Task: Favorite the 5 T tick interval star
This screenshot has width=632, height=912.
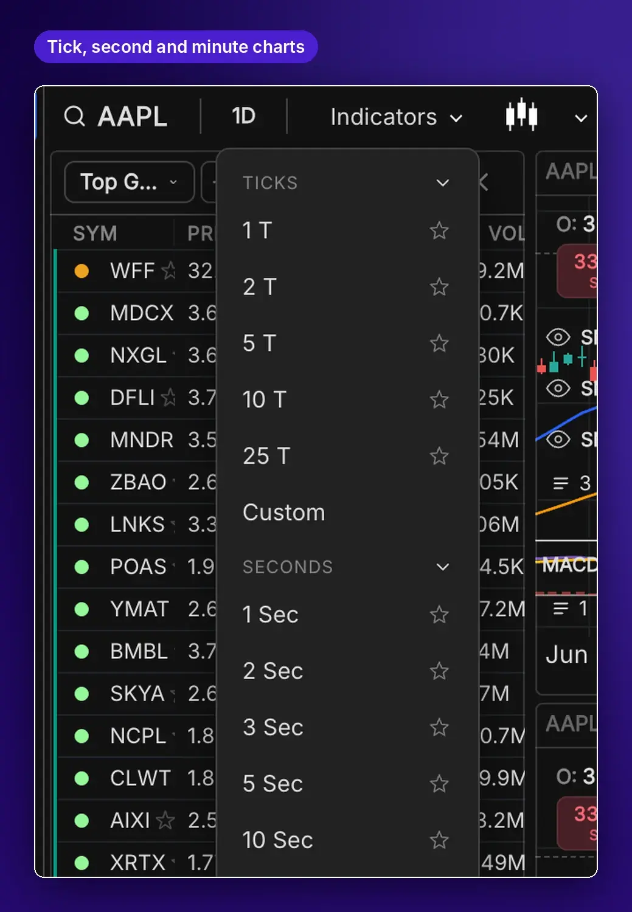Action: tap(439, 344)
